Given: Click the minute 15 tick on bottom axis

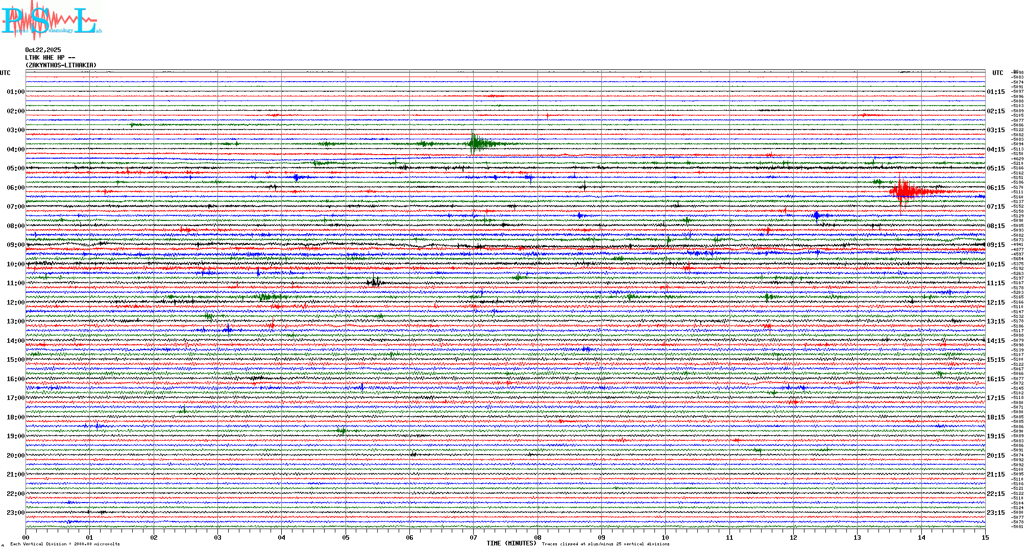Looking at the screenshot, I should [x=985, y=537].
